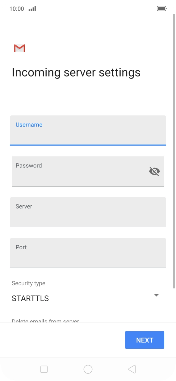The image size is (176, 381).
Task: Tap the 10:00 clock in status bar
Action: (17, 9)
